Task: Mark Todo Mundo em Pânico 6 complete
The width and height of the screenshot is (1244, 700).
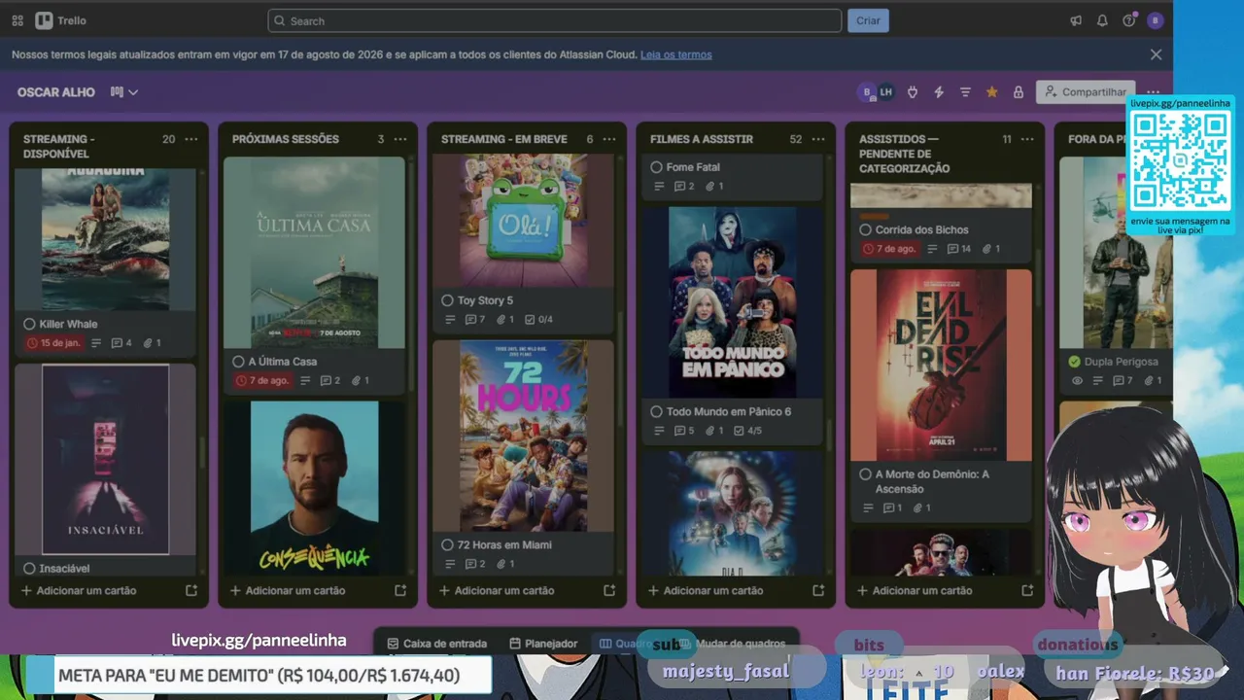Action: 656,411
